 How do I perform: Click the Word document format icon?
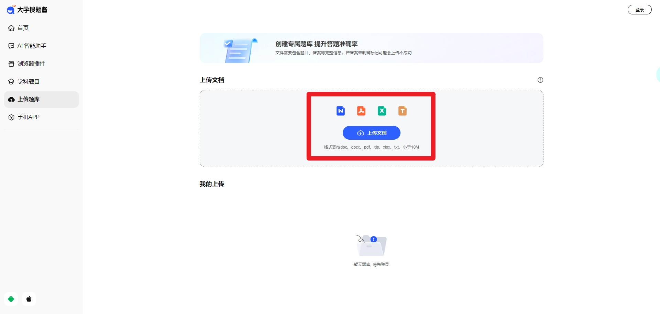click(x=340, y=111)
